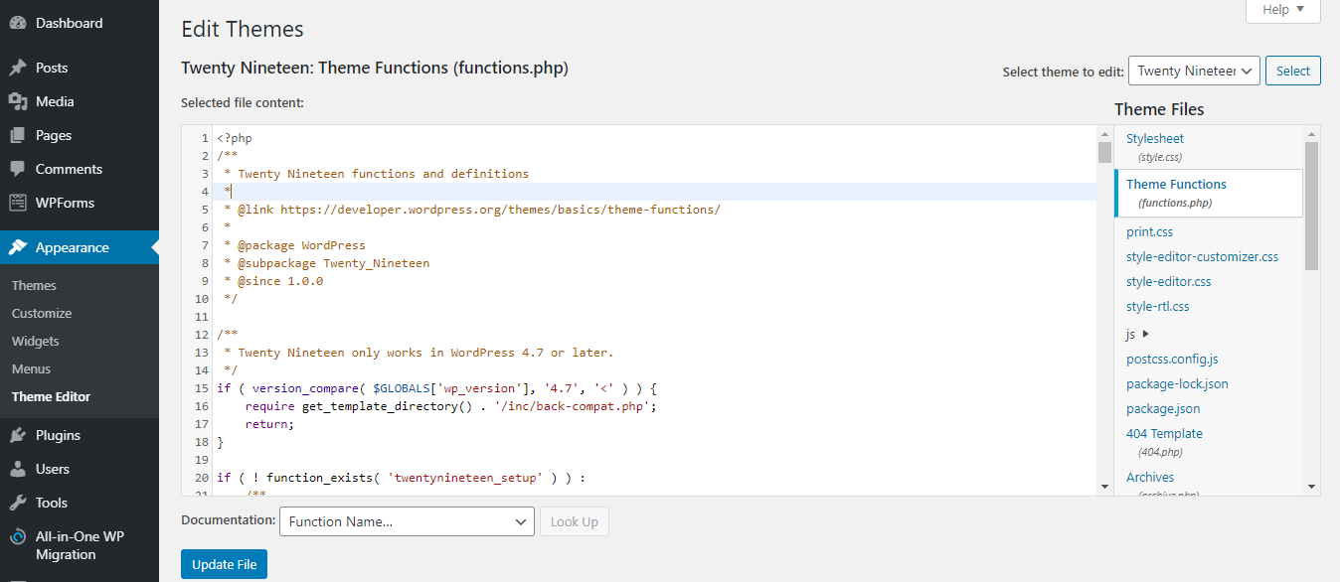
Task: Click the Posts pushpin icon
Action: click(18, 68)
